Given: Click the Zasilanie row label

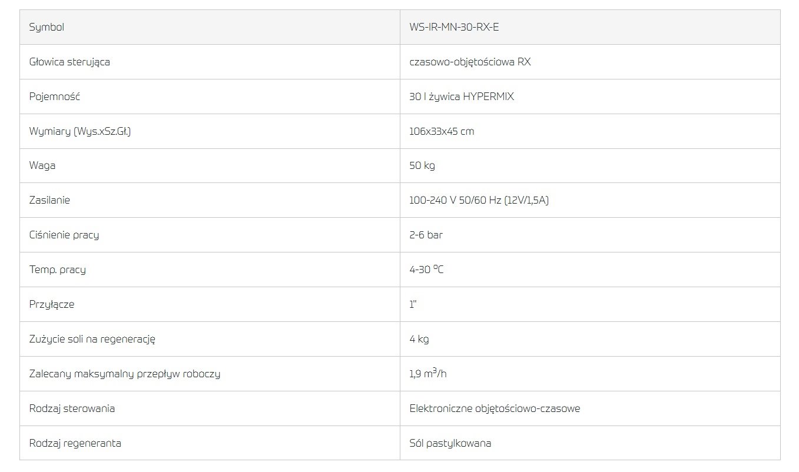Looking at the screenshot, I should 49,200.
